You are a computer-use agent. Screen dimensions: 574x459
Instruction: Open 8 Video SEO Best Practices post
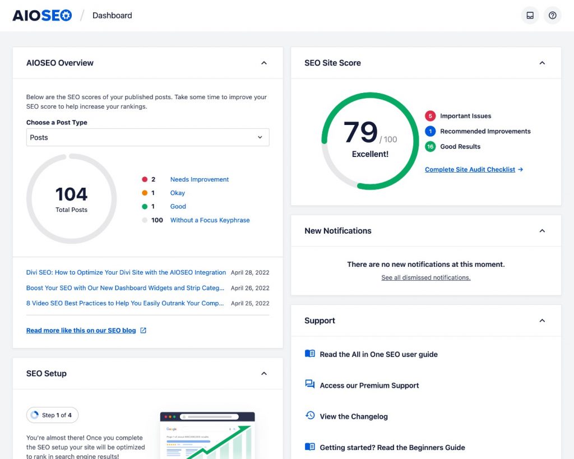click(x=125, y=303)
